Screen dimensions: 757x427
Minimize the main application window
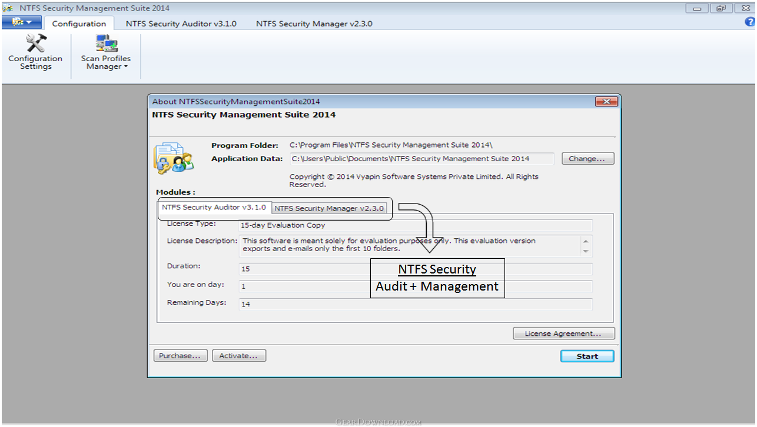[698, 8]
